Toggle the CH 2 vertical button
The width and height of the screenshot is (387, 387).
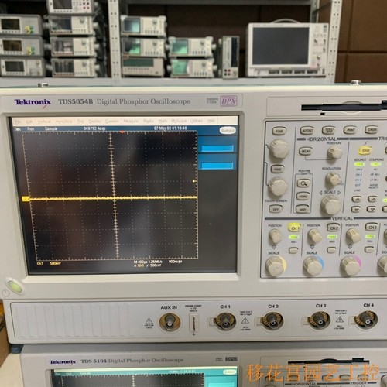coord(334,228)
